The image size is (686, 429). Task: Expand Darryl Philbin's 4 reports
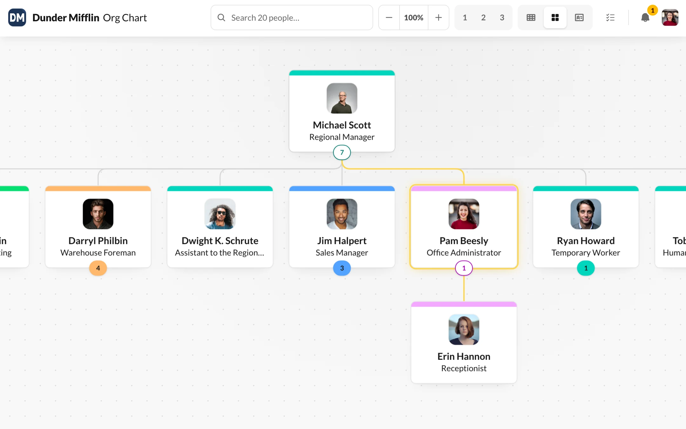pyautogui.click(x=98, y=268)
